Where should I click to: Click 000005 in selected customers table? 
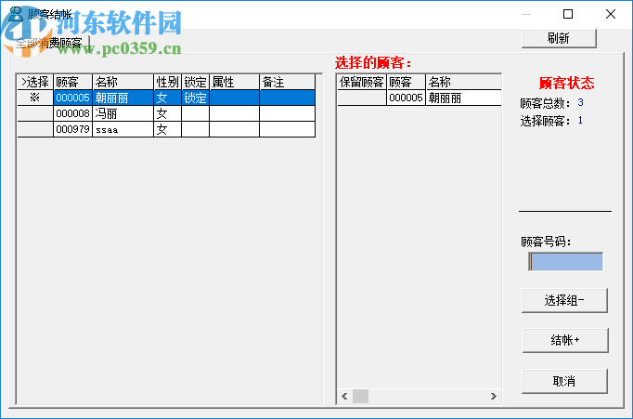tap(407, 98)
